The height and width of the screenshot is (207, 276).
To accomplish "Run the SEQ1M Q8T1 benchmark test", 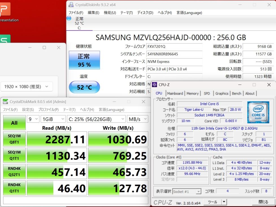I will coord(14,139).
